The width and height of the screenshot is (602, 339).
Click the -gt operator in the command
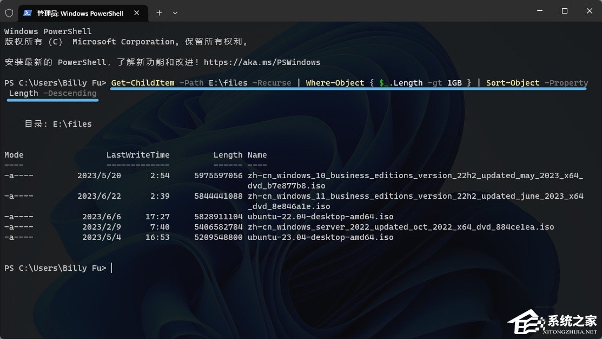435,83
